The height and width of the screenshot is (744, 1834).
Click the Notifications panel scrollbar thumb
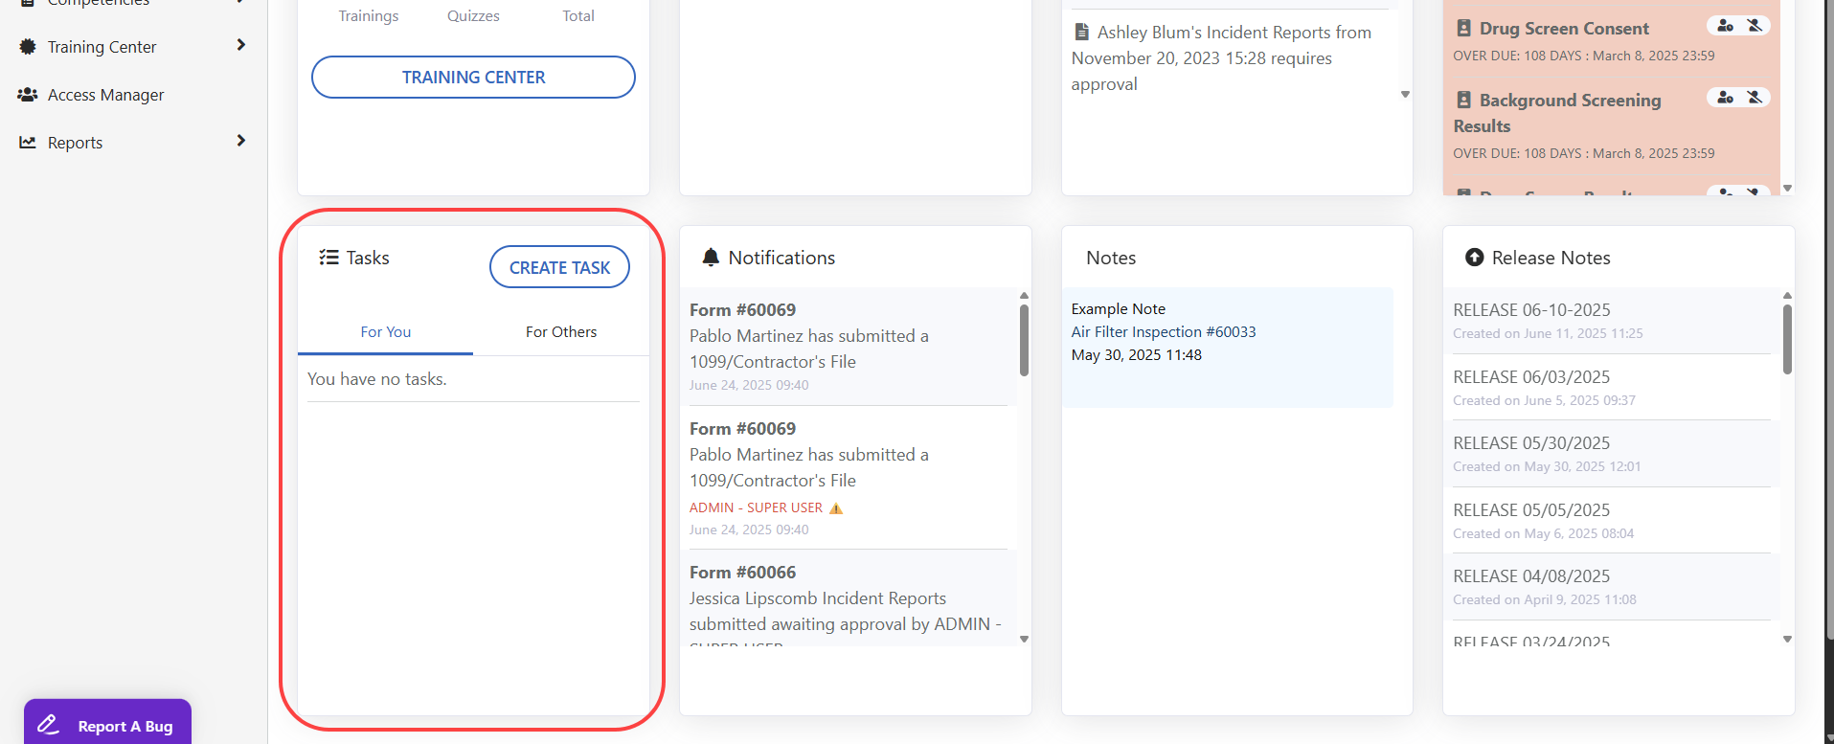tap(1024, 340)
